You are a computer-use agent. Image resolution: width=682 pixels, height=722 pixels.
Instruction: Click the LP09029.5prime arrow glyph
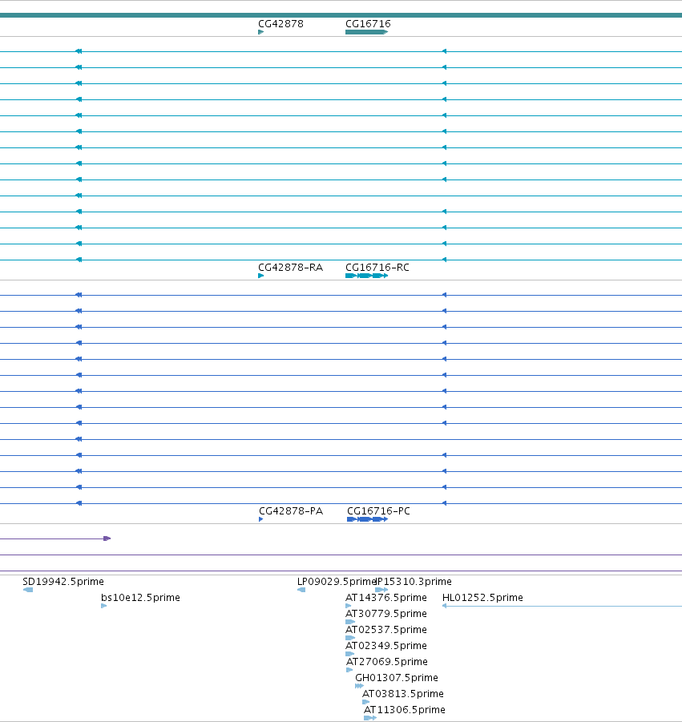pyautogui.click(x=301, y=590)
